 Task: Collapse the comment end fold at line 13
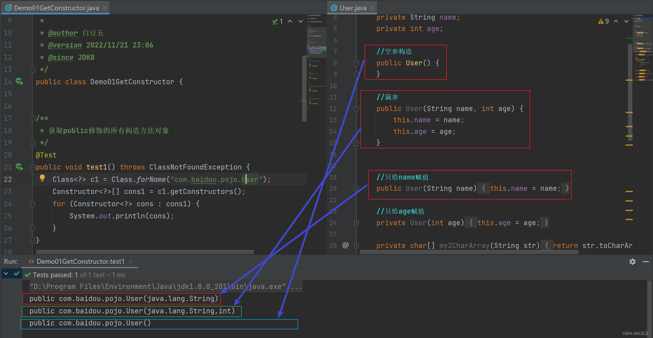[33, 69]
